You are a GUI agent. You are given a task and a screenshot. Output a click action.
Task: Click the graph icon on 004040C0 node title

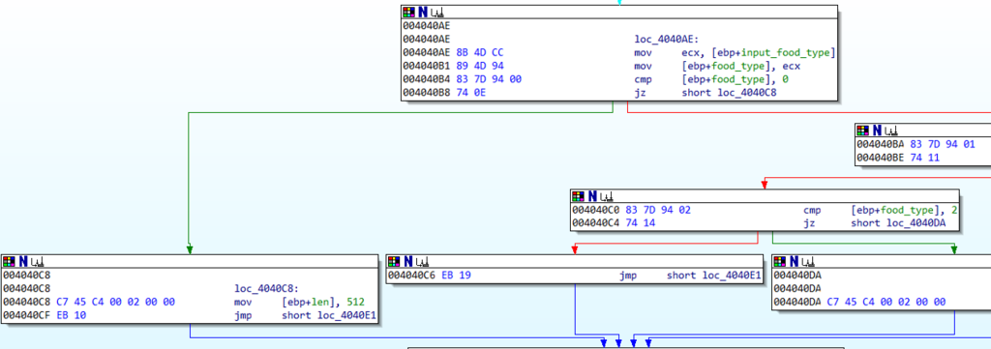606,196
